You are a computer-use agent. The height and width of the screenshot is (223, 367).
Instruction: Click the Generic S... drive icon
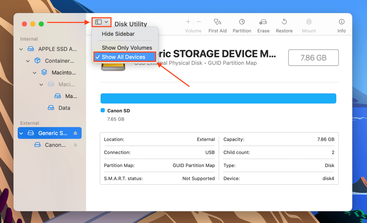(x=31, y=133)
